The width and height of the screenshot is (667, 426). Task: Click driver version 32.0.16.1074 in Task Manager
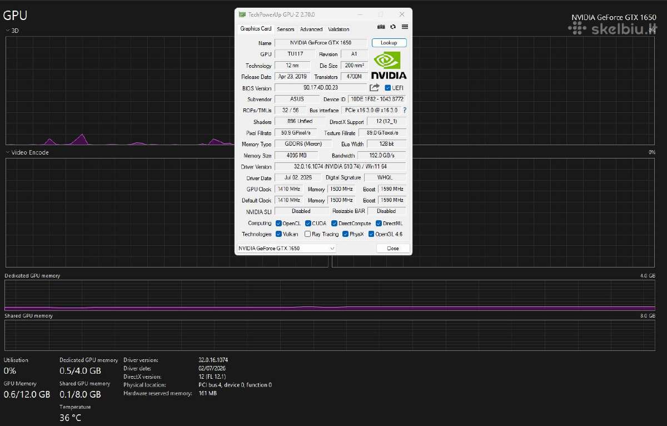(213, 360)
